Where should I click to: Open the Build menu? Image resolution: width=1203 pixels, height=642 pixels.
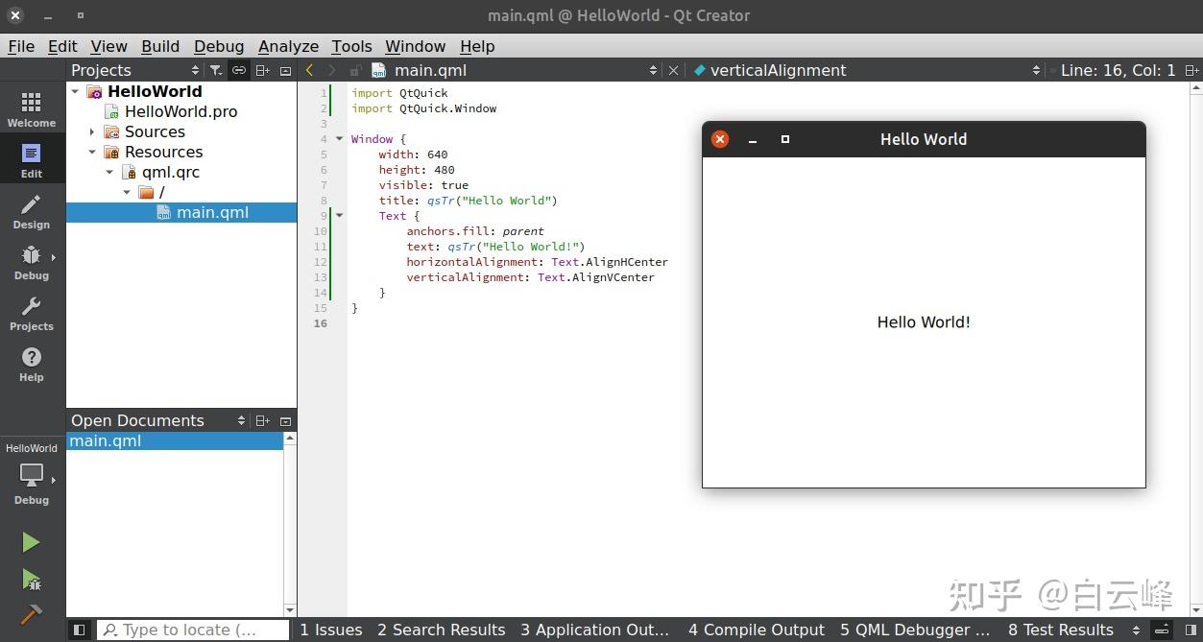point(160,46)
